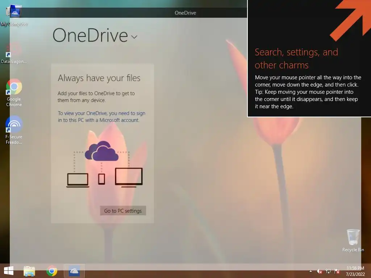Image resolution: width=371 pixels, height=278 pixels.
Task: Open the F-Secure Freedome desktop shortcut
Action: (x=14, y=130)
